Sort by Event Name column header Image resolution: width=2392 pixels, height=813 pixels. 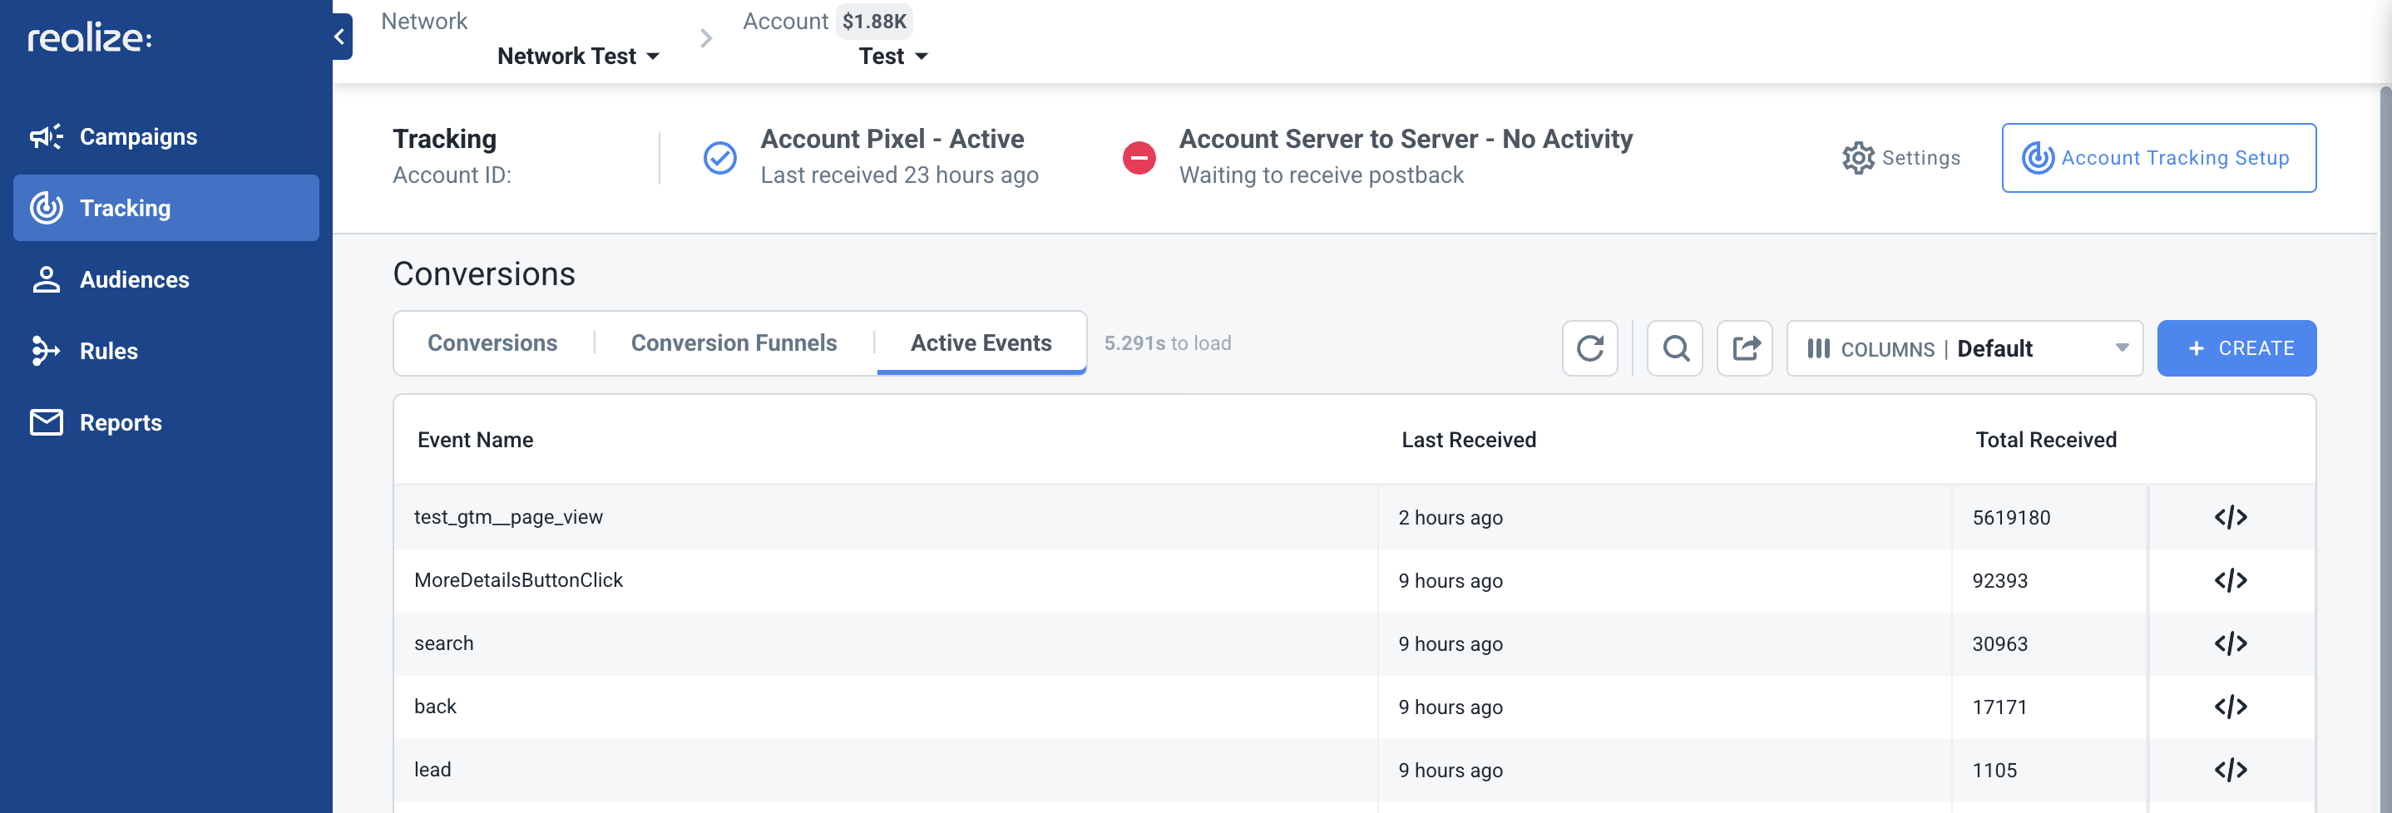476,440
